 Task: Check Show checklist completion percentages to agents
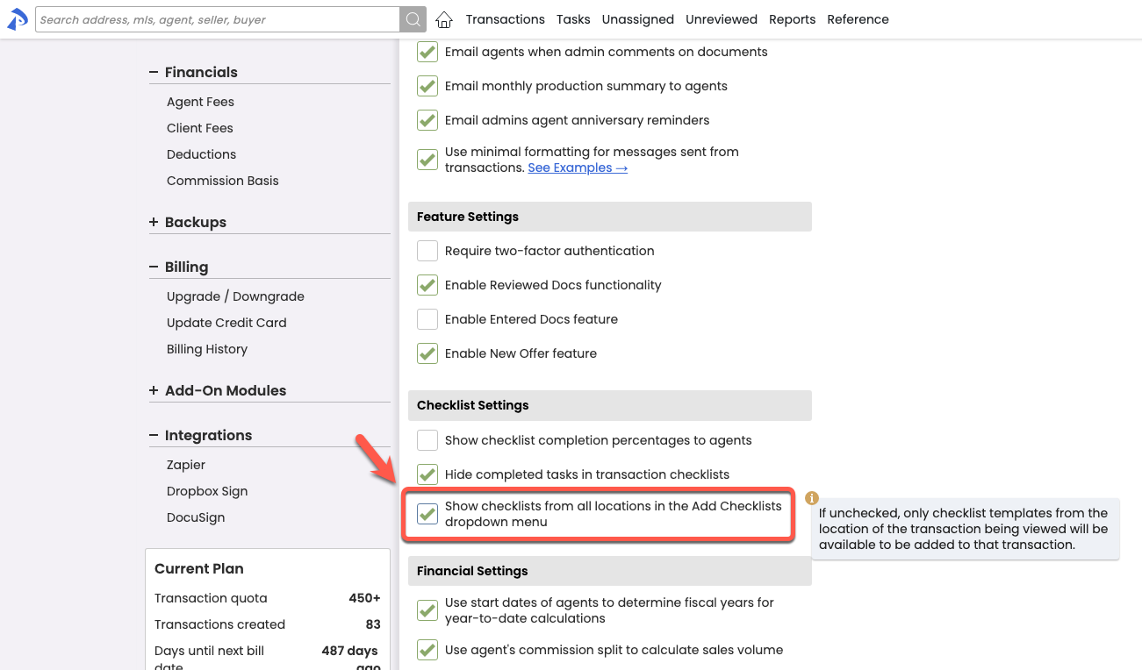[x=427, y=440]
